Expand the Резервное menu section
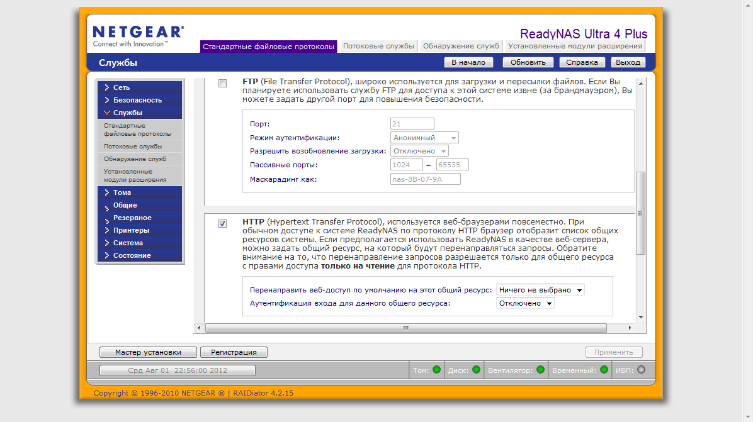The image size is (753, 422). (140, 217)
